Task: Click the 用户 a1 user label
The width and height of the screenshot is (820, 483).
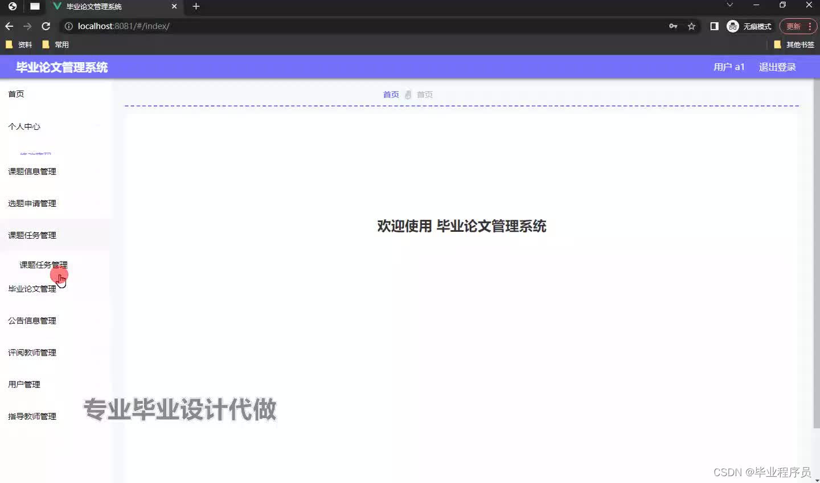Action: (x=729, y=67)
